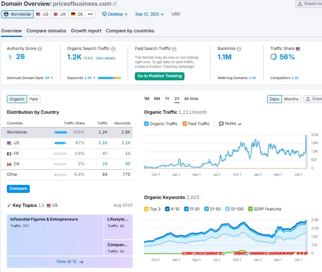Screen dimensions: 322x272
Task: Open external link icon beside priceofbusiness.com
Action: tap(115, 4)
